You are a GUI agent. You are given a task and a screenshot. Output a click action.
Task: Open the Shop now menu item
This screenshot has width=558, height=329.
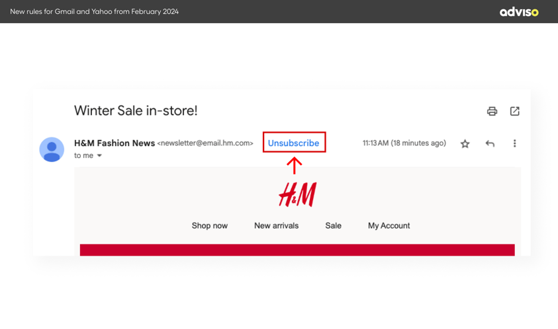point(209,226)
